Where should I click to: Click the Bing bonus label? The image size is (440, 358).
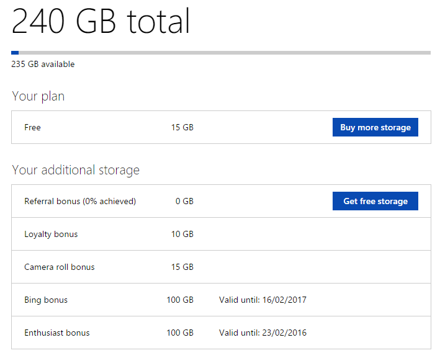(46, 300)
